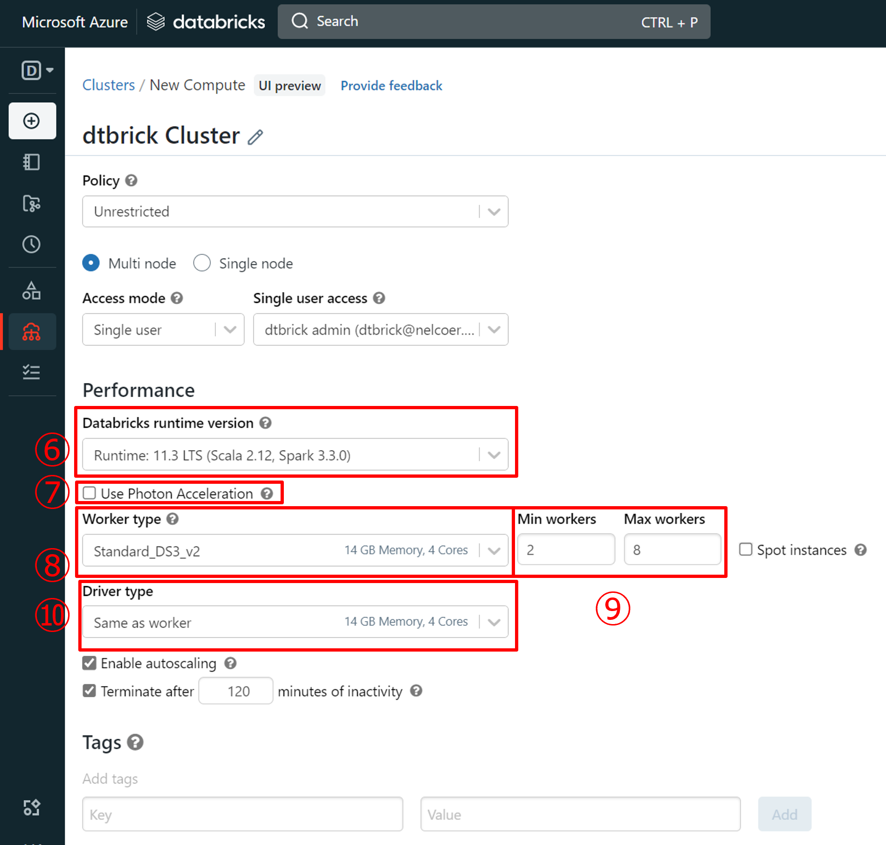Image resolution: width=886 pixels, height=845 pixels.
Task: Show help for Policy
Action: coord(131,180)
